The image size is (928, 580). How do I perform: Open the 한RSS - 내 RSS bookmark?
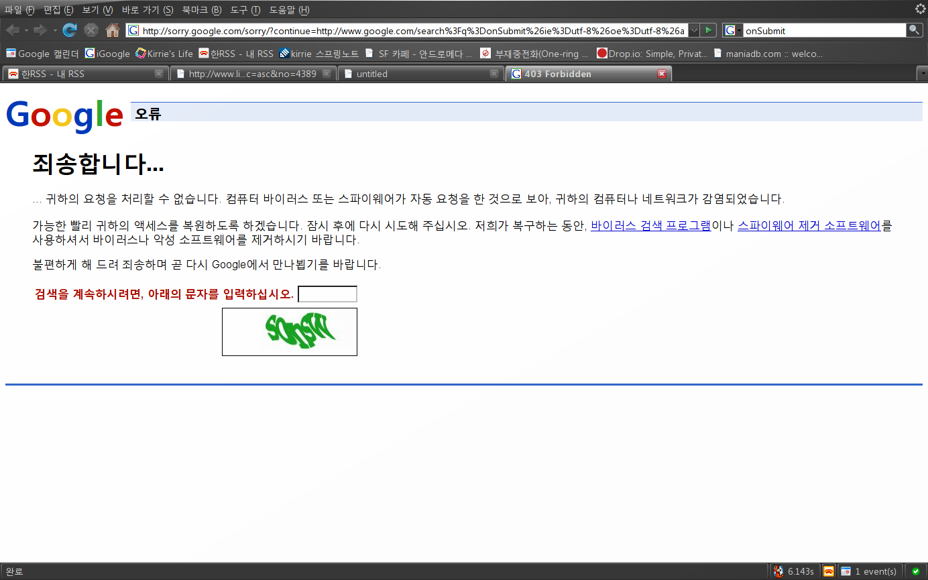pos(236,54)
